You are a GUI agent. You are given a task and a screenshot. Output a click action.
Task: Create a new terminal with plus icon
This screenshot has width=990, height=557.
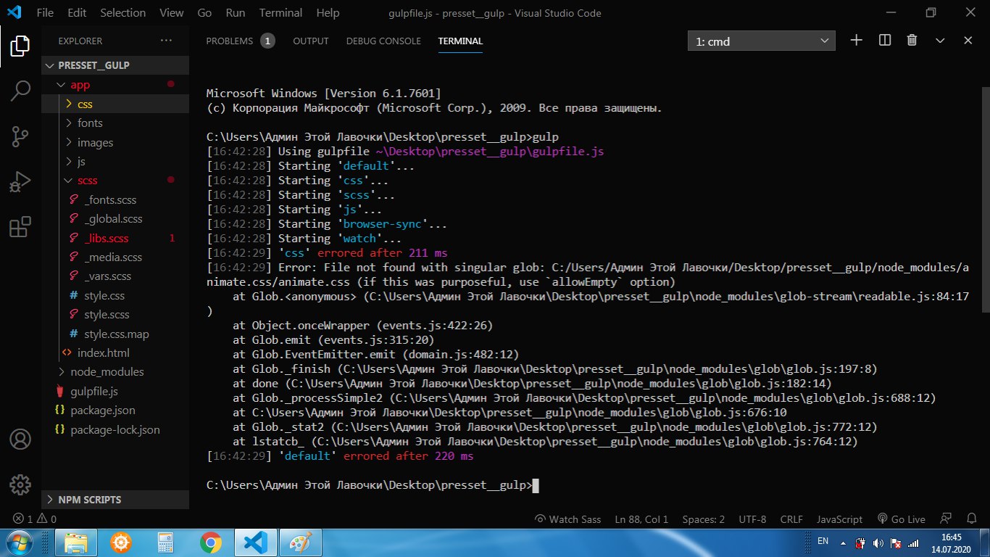coord(856,41)
